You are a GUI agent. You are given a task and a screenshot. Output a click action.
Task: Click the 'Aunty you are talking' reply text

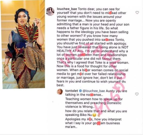tap(96, 93)
